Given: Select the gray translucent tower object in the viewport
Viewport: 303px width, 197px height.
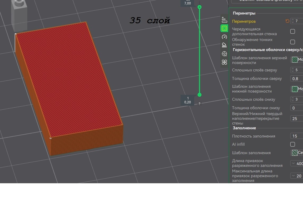Looking at the screenshot, I should pos(19,15).
